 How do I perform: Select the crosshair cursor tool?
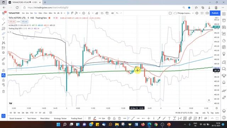click(x=4, y=19)
